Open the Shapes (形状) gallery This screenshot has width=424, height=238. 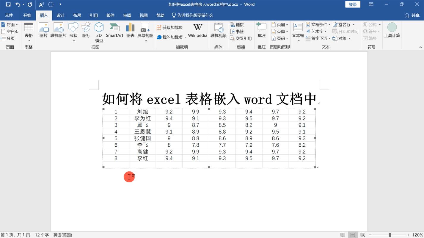point(73,32)
